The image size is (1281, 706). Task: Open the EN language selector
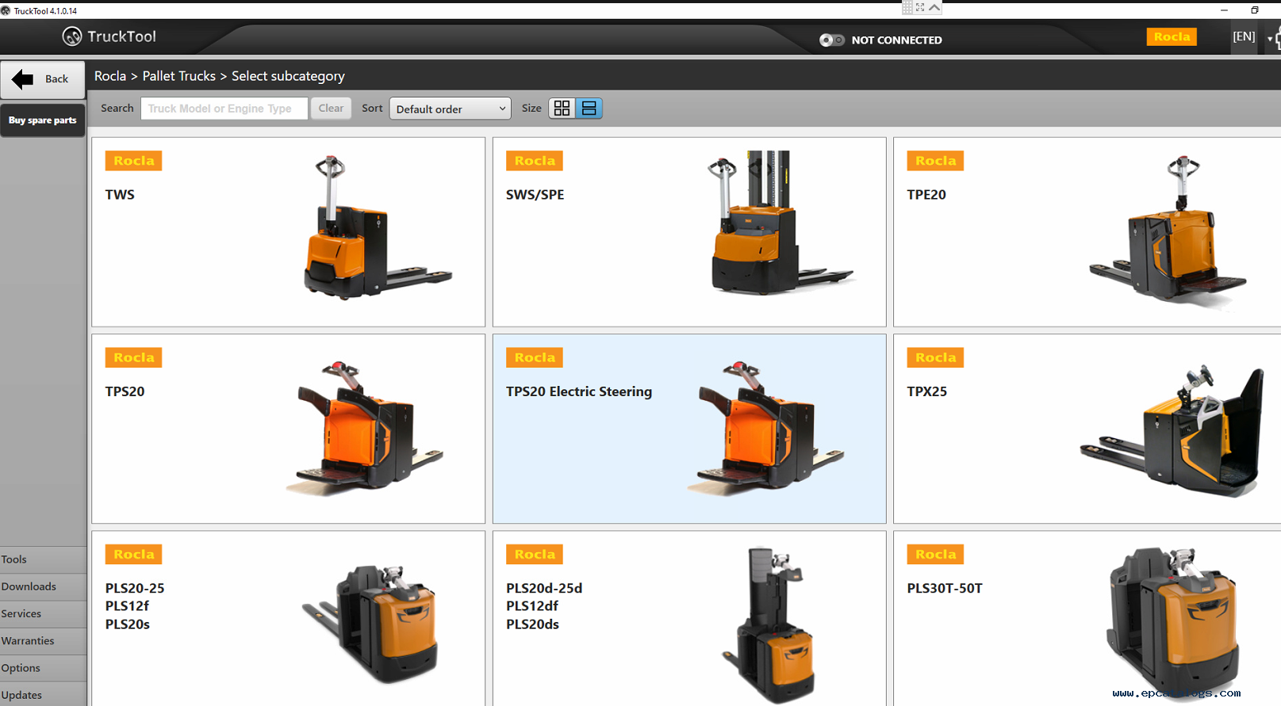1244,36
